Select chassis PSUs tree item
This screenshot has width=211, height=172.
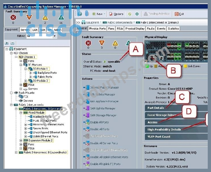(x=29, y=85)
